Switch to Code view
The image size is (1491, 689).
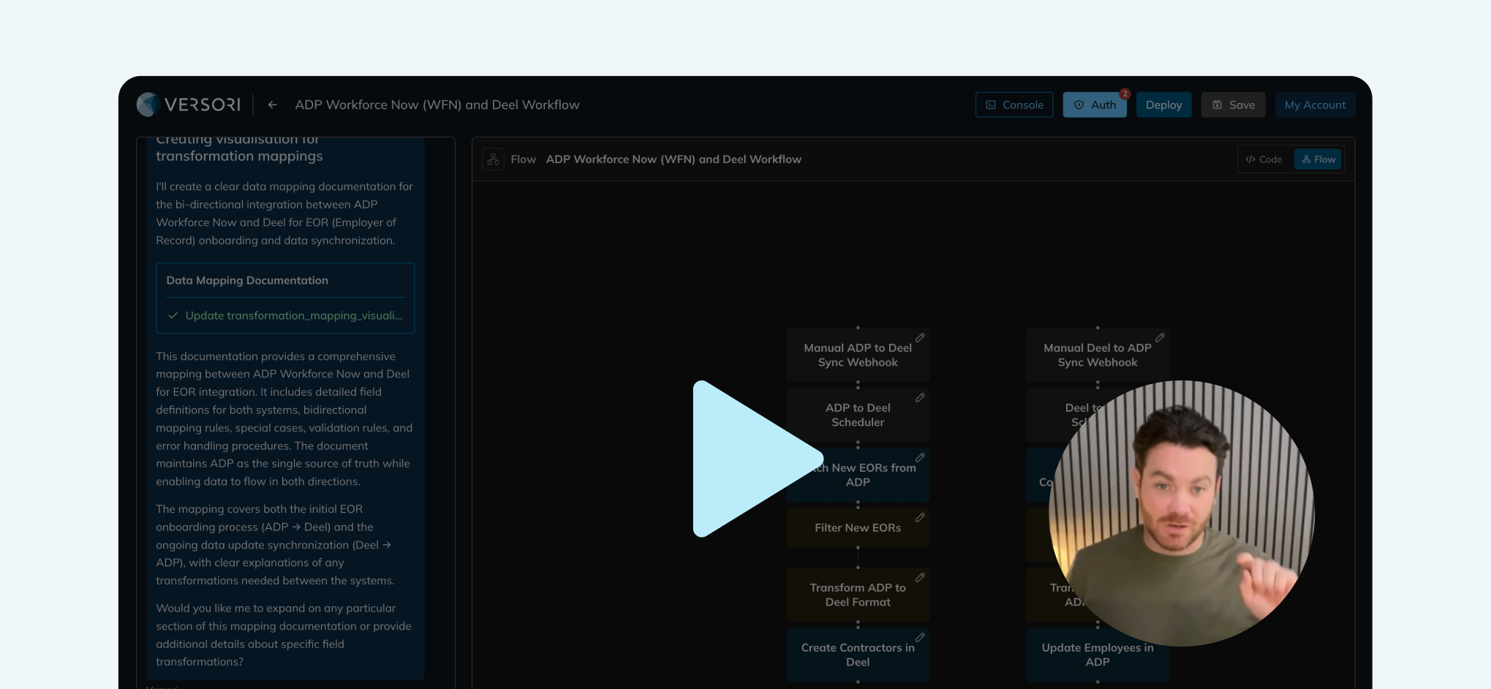click(x=1264, y=159)
